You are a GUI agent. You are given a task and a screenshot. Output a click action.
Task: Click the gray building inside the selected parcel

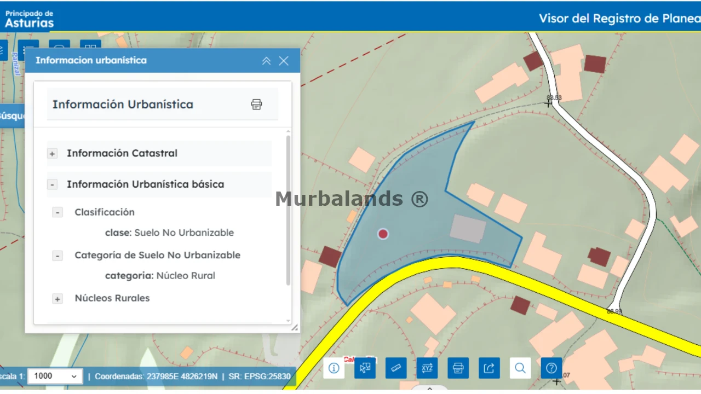point(468,229)
